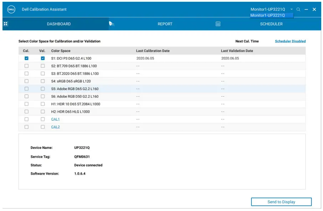Close the Dell Calibration Assistant window
The height and width of the screenshot is (211, 323).
(x=314, y=9)
